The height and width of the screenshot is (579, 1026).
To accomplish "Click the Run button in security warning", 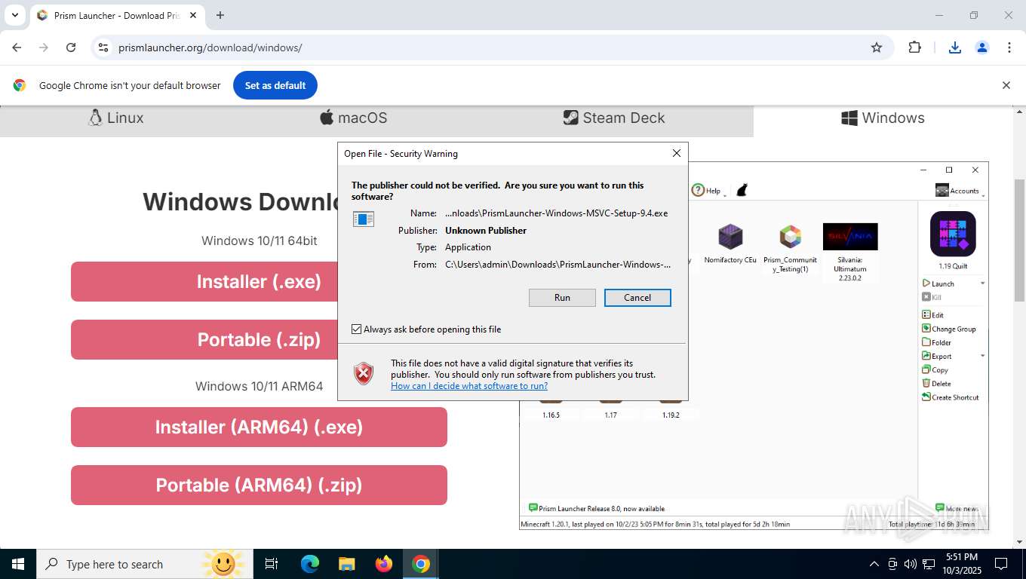I will pyautogui.click(x=562, y=298).
